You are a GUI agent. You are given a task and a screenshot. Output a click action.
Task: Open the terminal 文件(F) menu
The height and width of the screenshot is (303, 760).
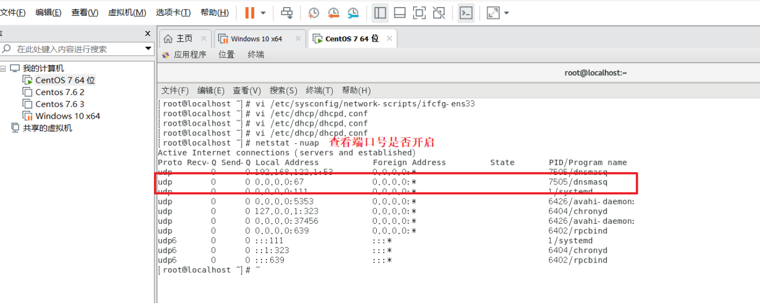point(175,90)
